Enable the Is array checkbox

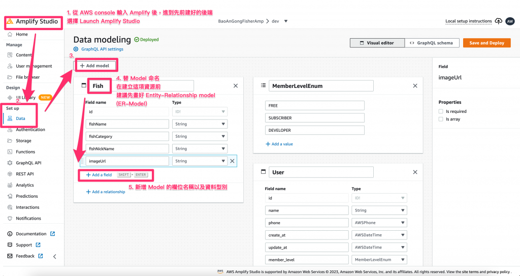tap(441, 119)
